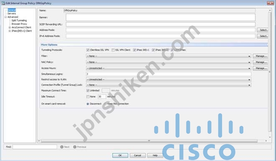Click the IPv6 Address Pools field
The width and height of the screenshot is (276, 161).
pyautogui.click(x=160, y=36)
